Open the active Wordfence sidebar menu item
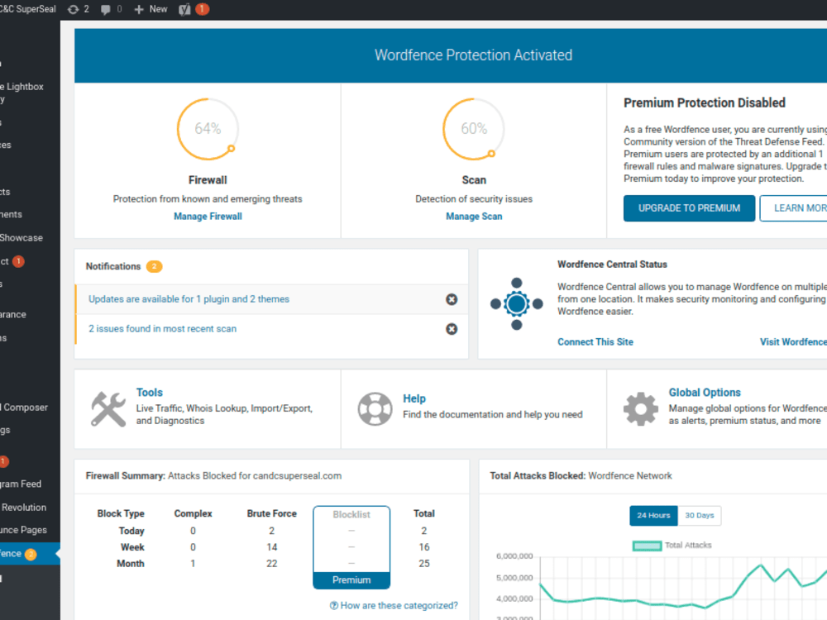The height and width of the screenshot is (620, 827). (x=30, y=554)
